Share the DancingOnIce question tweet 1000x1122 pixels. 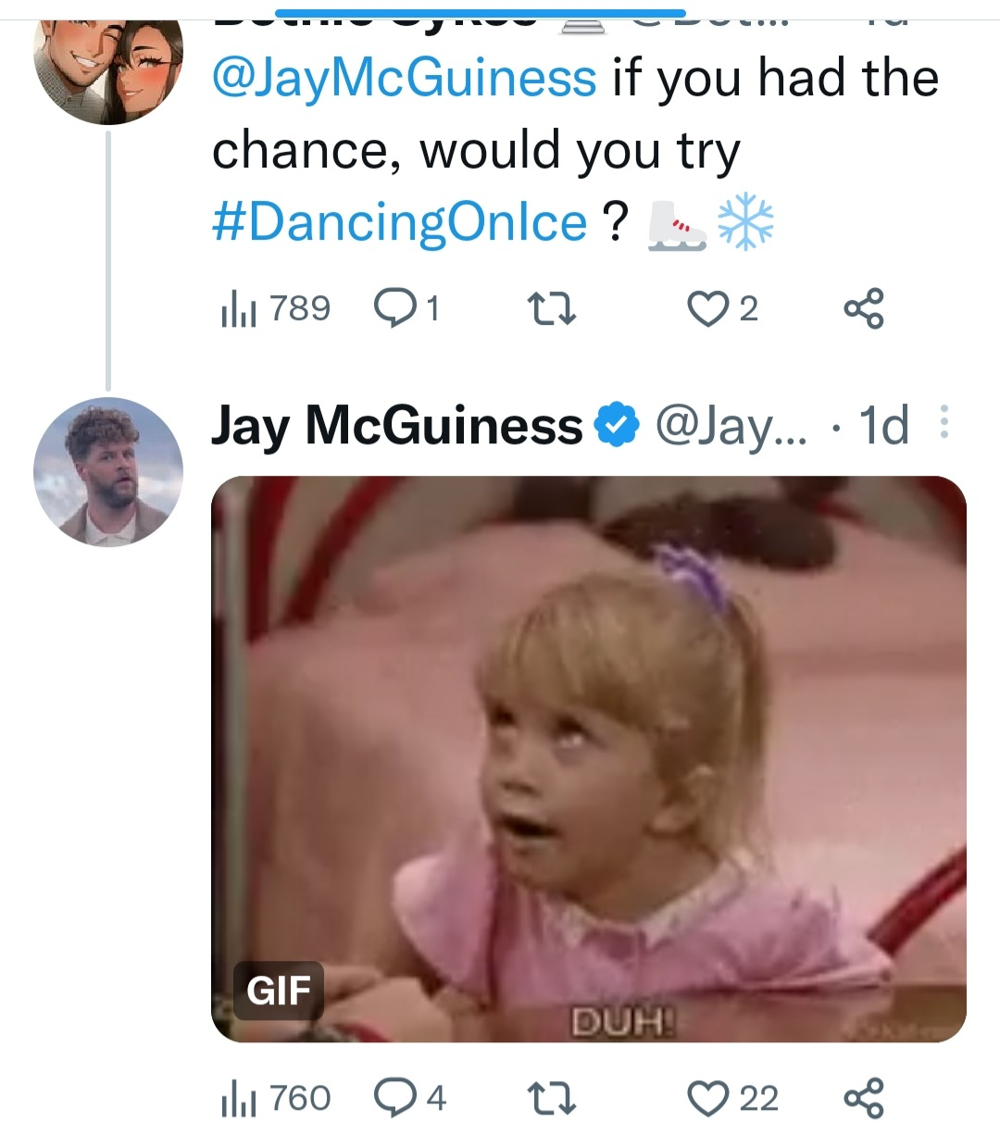click(863, 309)
